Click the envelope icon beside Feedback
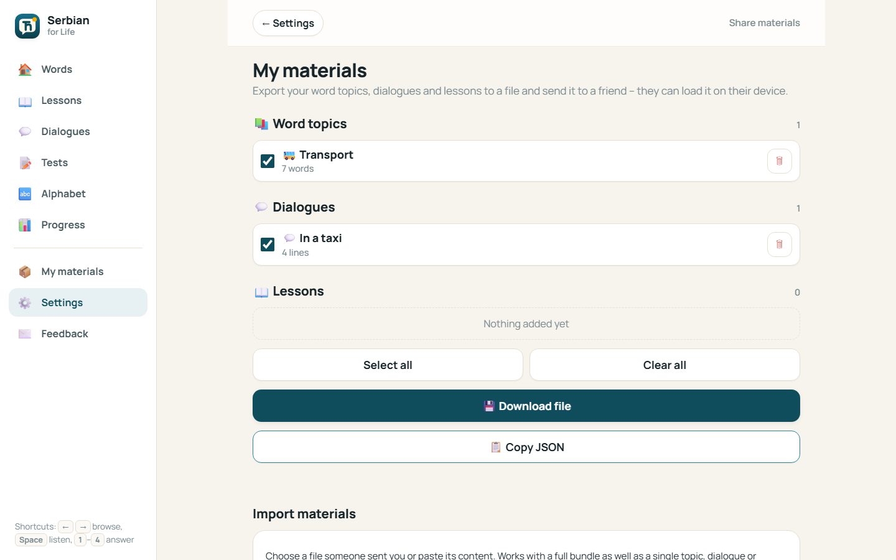This screenshot has width=896, height=560. 25,334
